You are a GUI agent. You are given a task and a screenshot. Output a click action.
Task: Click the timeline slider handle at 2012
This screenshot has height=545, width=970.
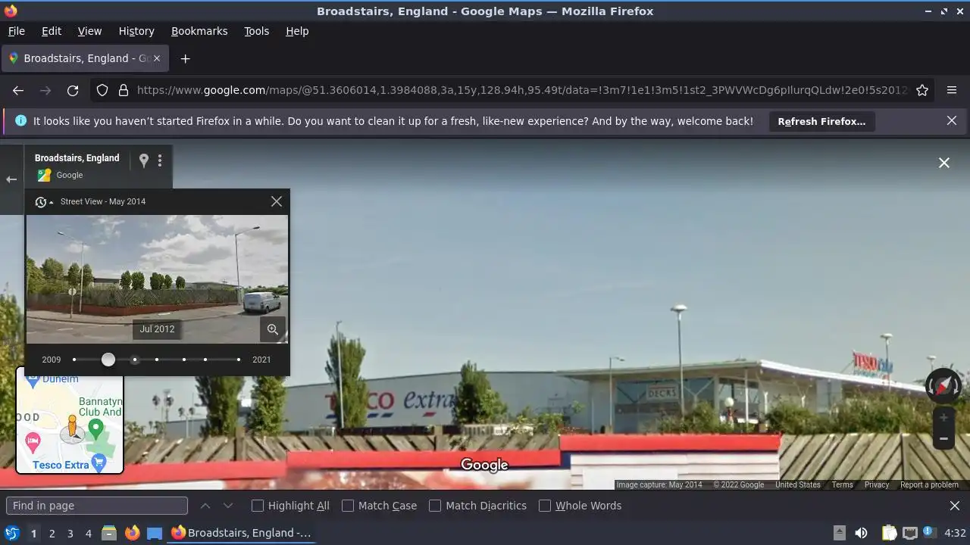tap(108, 360)
